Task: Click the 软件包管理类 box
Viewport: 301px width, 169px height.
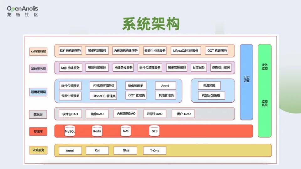Action: tap(71, 86)
